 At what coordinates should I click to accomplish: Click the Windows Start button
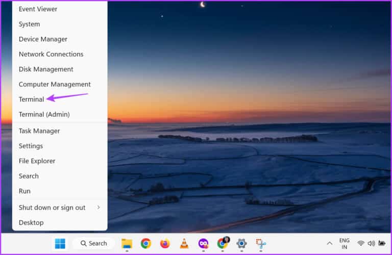60,243
